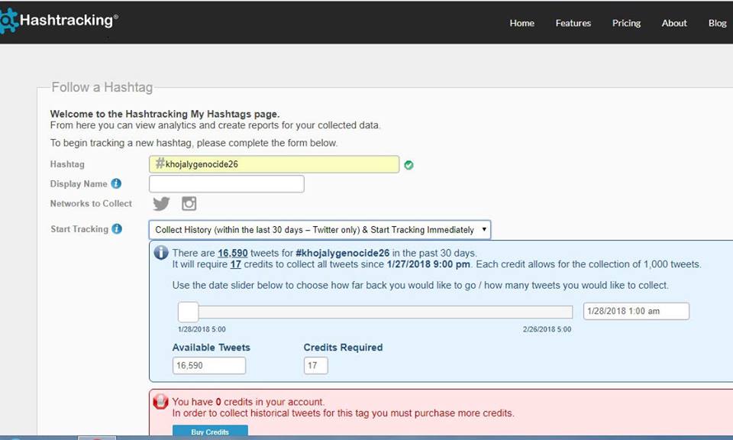Screen dimensions: 733x440
Task: Open the About menu item
Action: pos(674,23)
